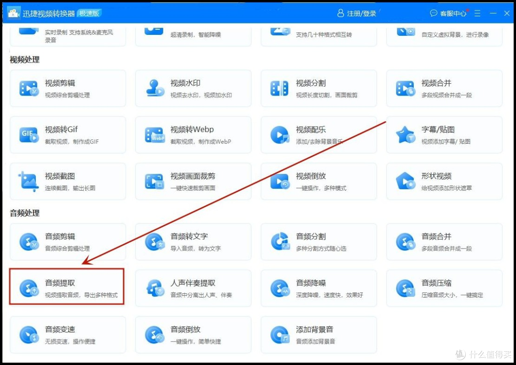Open the 视频配乐 play-music icon

coord(279,135)
